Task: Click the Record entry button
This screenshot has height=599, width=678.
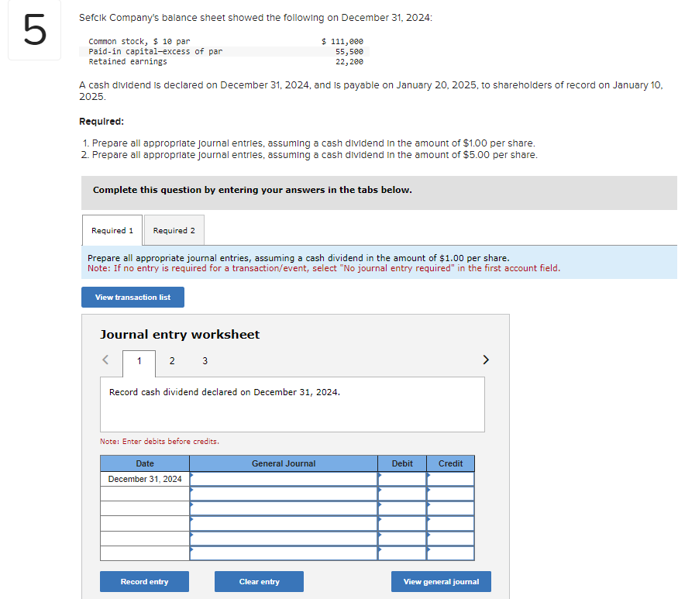Action: pyautogui.click(x=144, y=581)
